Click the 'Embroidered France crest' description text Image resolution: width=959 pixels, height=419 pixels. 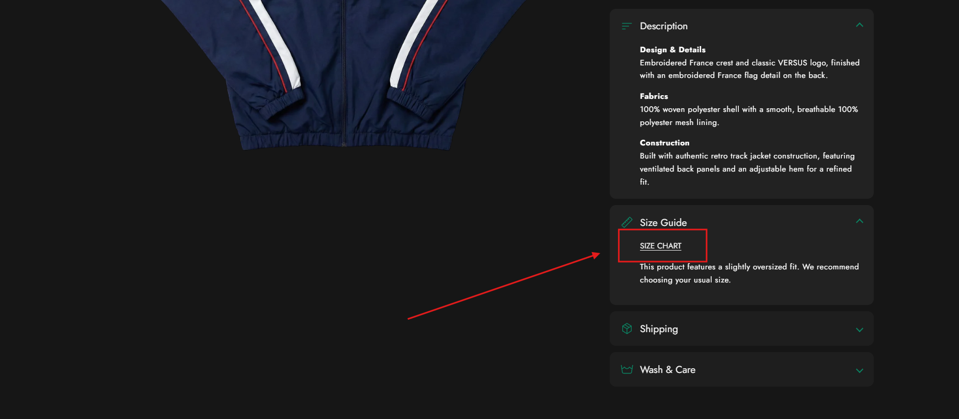coord(749,69)
